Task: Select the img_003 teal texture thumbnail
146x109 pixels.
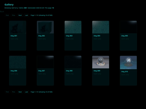Action: 73,27
